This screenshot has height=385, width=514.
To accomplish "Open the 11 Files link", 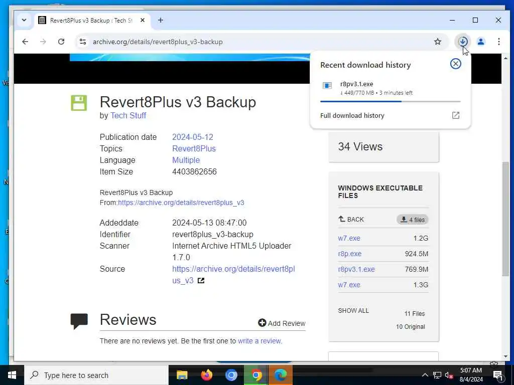I will coord(414,314).
